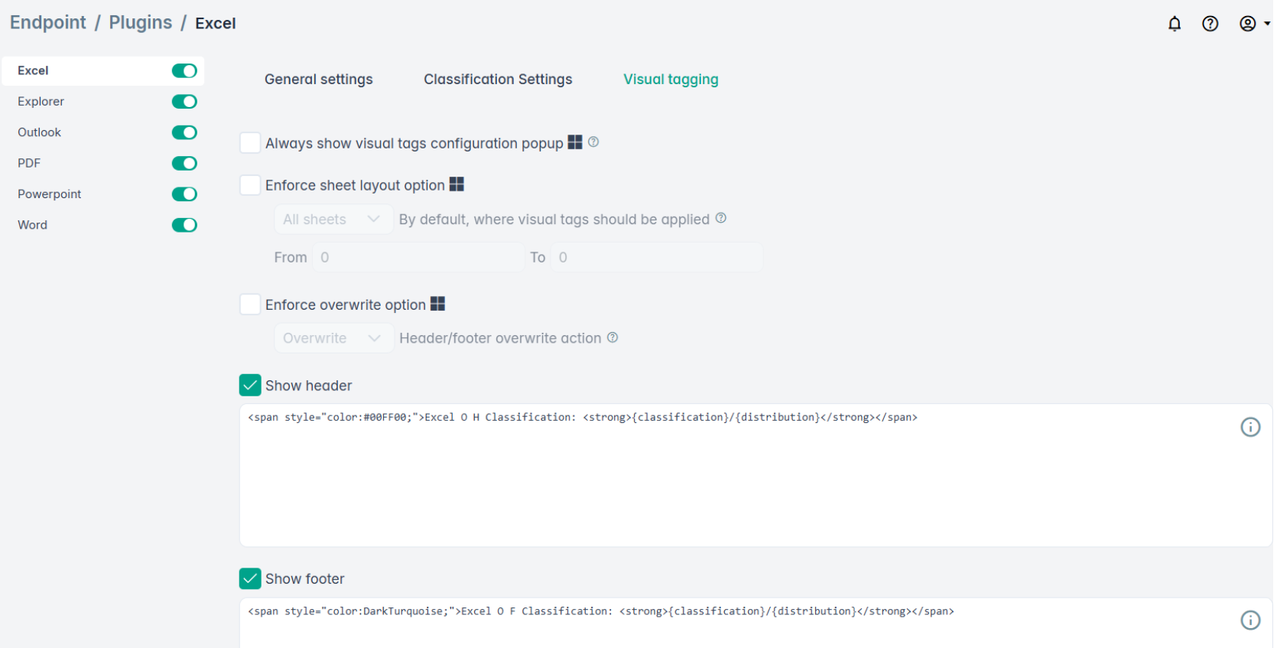Toggle the Excel plugin switch
Image resolution: width=1277 pixels, height=648 pixels.
(184, 71)
